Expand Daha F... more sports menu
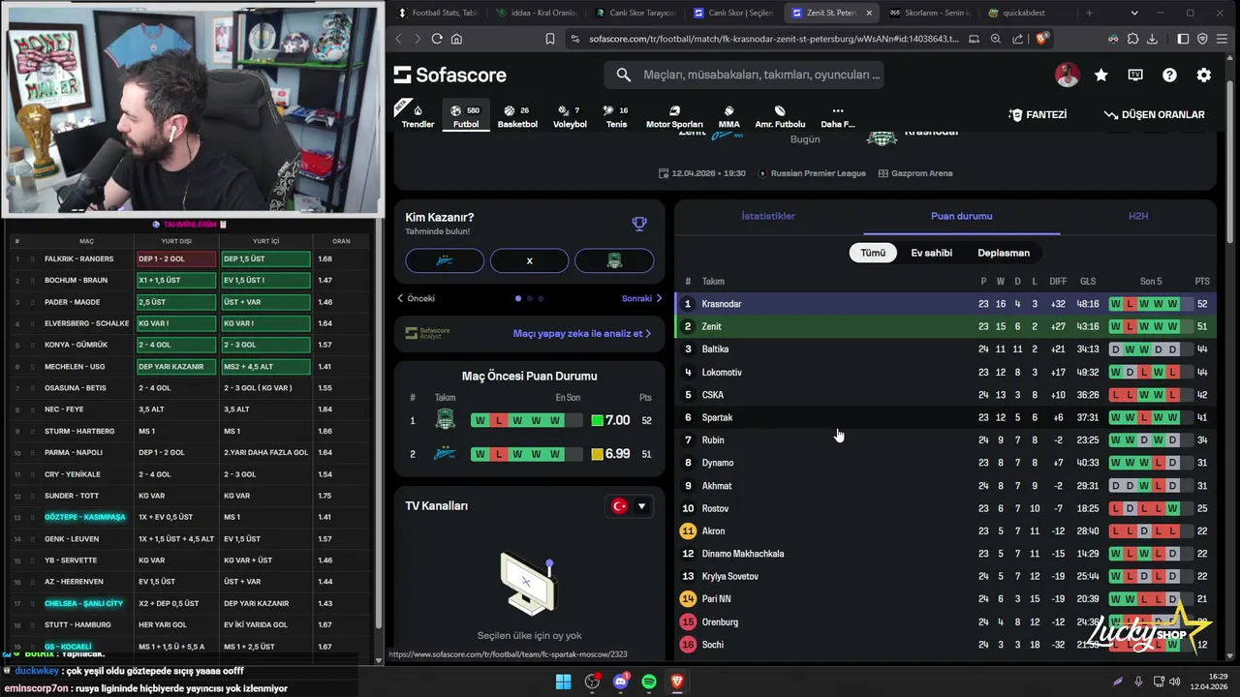 [838, 116]
